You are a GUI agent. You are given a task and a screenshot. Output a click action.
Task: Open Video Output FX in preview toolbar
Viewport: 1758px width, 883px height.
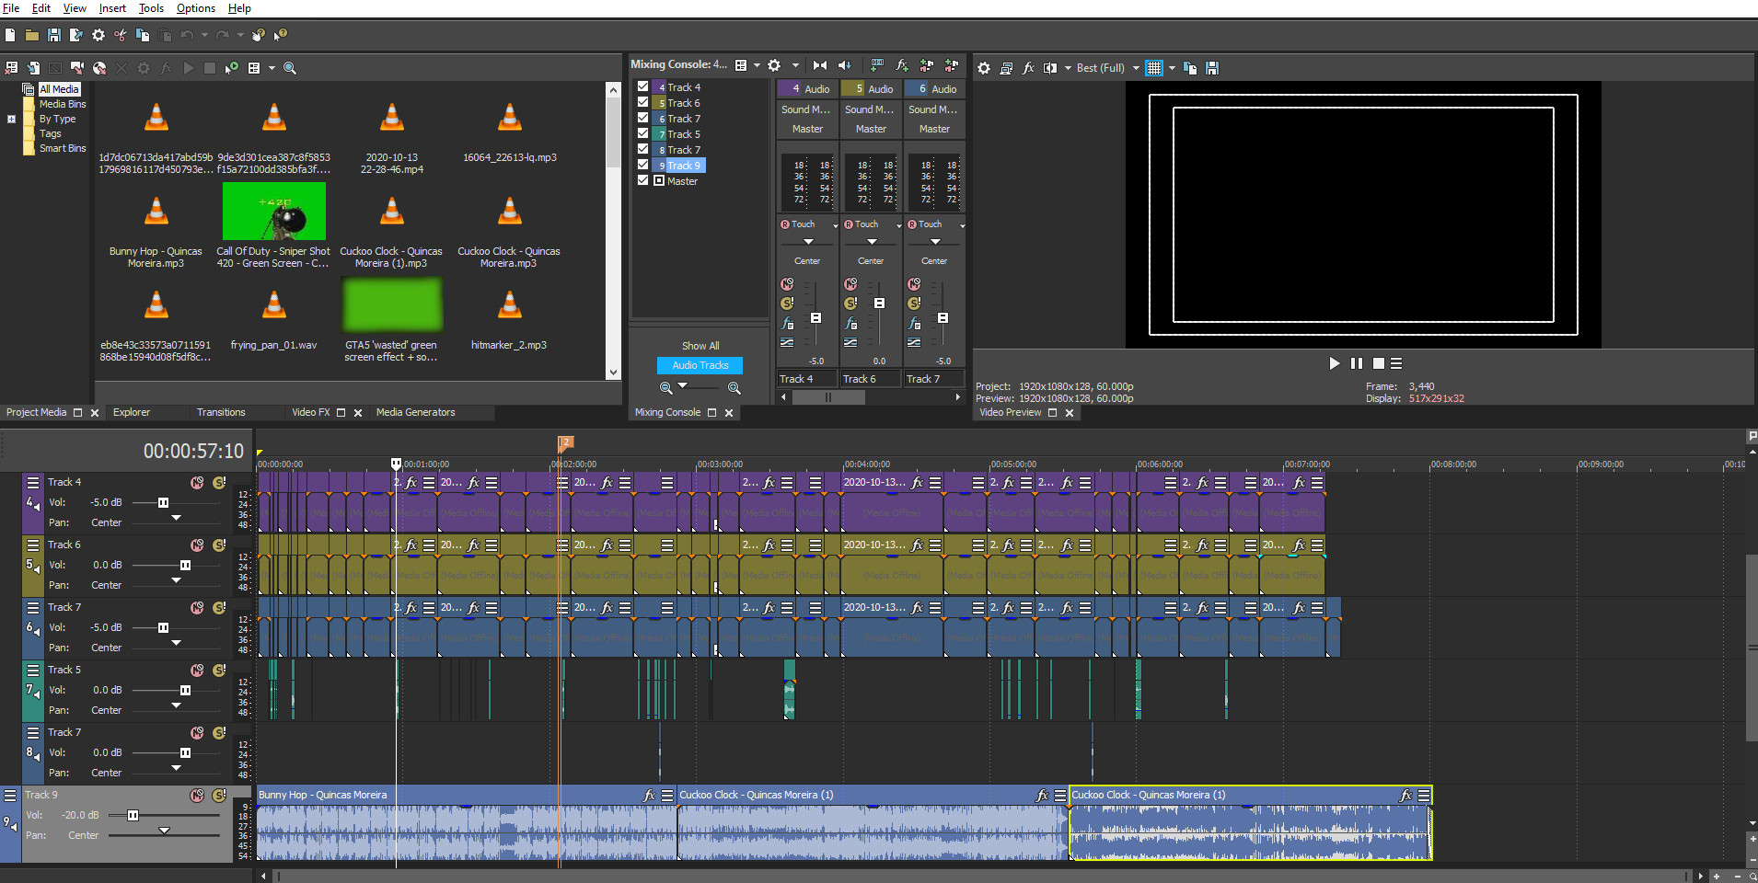pos(1028,68)
